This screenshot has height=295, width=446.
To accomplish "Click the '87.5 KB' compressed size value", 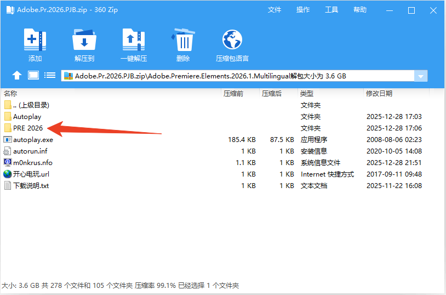I will (x=282, y=140).
